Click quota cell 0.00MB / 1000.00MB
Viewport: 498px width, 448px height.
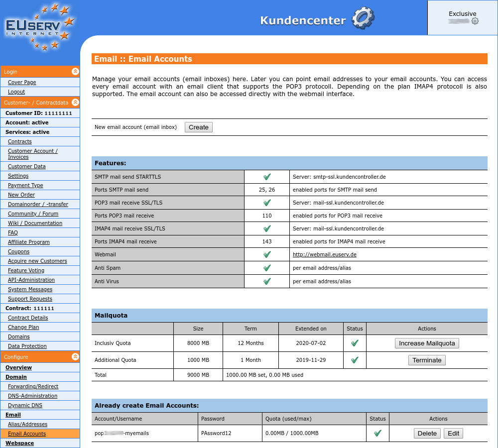pyautogui.click(x=292, y=434)
